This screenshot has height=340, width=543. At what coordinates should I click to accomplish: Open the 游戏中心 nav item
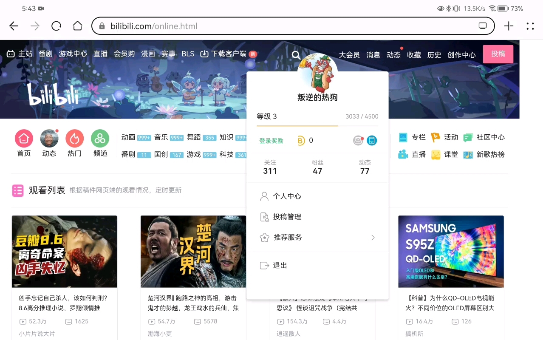(73, 54)
